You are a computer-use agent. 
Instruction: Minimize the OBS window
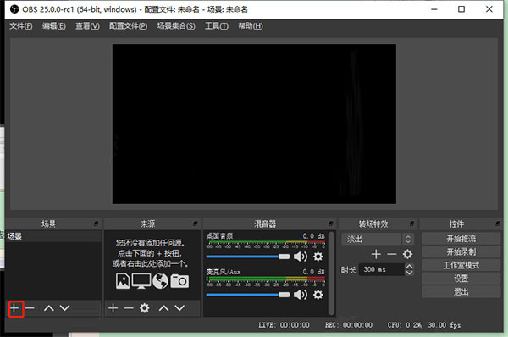click(434, 9)
